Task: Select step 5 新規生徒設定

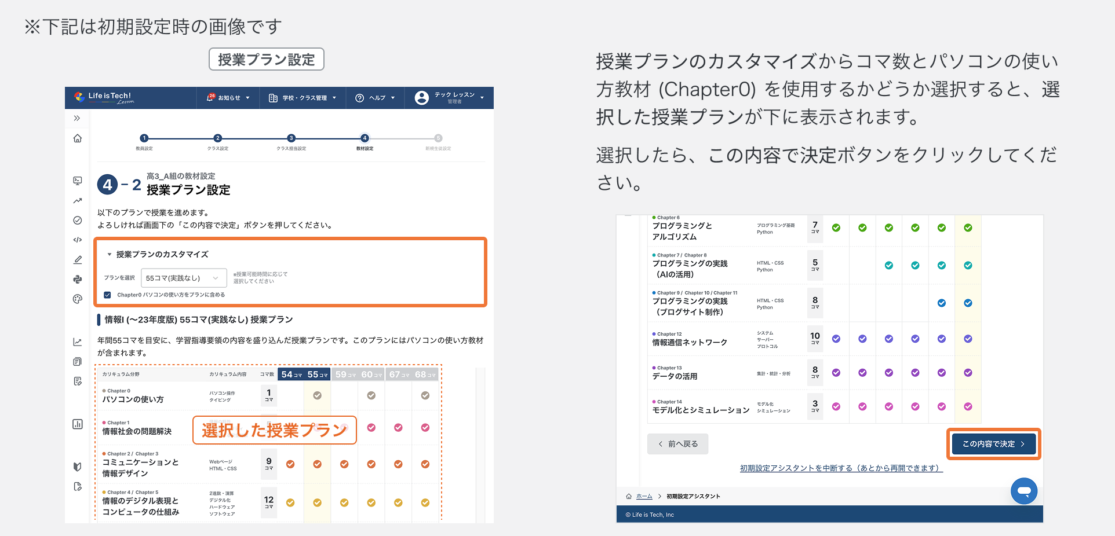Action: pyautogui.click(x=438, y=142)
